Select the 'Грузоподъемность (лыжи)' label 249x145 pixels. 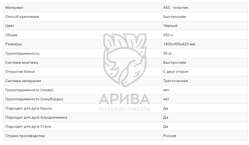tap(31, 90)
